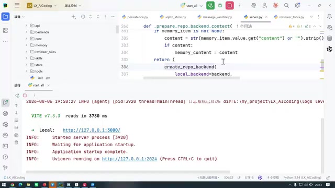
Task: Open the start_all run configuration dropdown
Action: coord(192,6)
